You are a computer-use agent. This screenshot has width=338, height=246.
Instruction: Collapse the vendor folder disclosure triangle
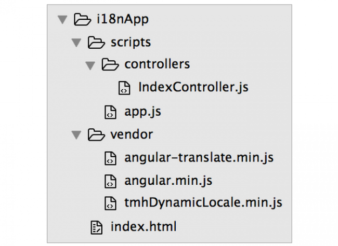[x=76, y=135]
